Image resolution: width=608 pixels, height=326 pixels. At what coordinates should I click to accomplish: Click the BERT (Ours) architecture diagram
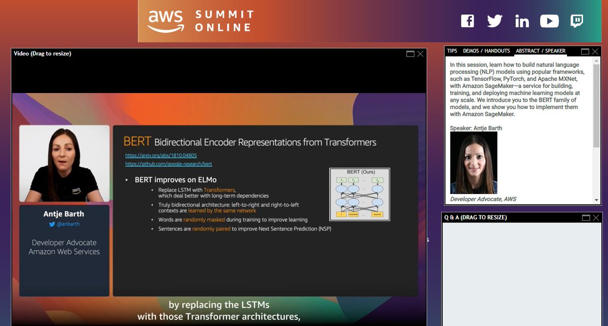[x=360, y=195]
